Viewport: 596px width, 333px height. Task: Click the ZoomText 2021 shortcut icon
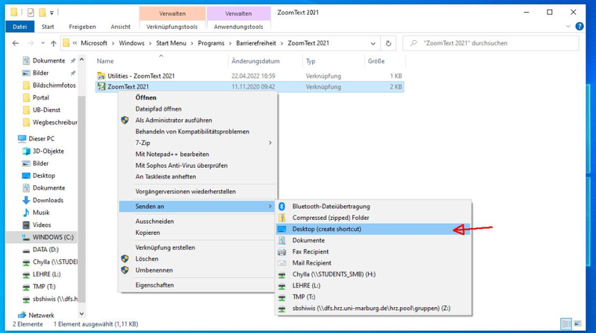point(101,86)
